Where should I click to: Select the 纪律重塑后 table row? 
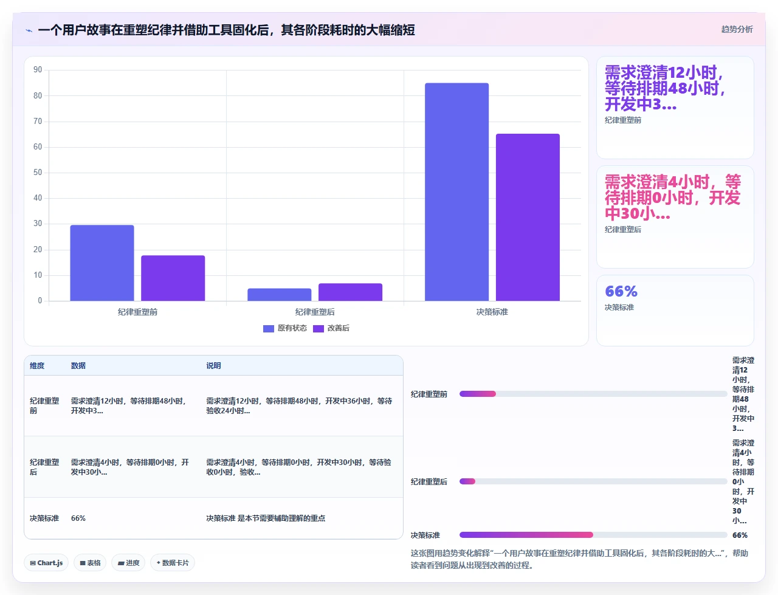tap(213, 467)
